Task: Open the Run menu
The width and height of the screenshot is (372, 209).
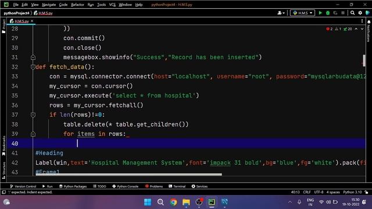Action: pos(91,5)
